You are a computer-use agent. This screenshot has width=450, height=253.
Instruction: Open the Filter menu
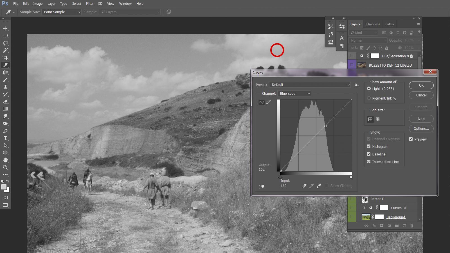click(90, 4)
